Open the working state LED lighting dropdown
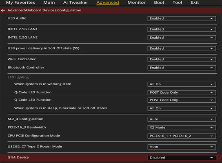 [x=182, y=84]
